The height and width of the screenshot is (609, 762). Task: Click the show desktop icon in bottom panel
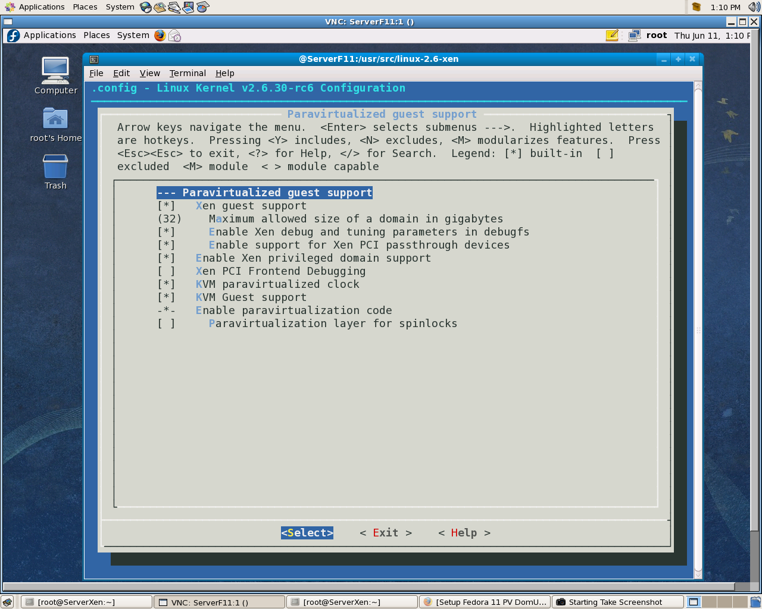[8, 602]
